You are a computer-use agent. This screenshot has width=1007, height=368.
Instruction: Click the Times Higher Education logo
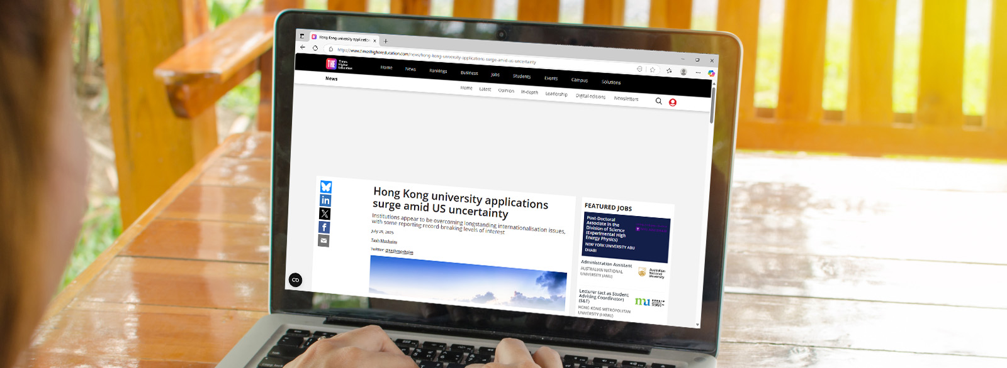tap(339, 64)
